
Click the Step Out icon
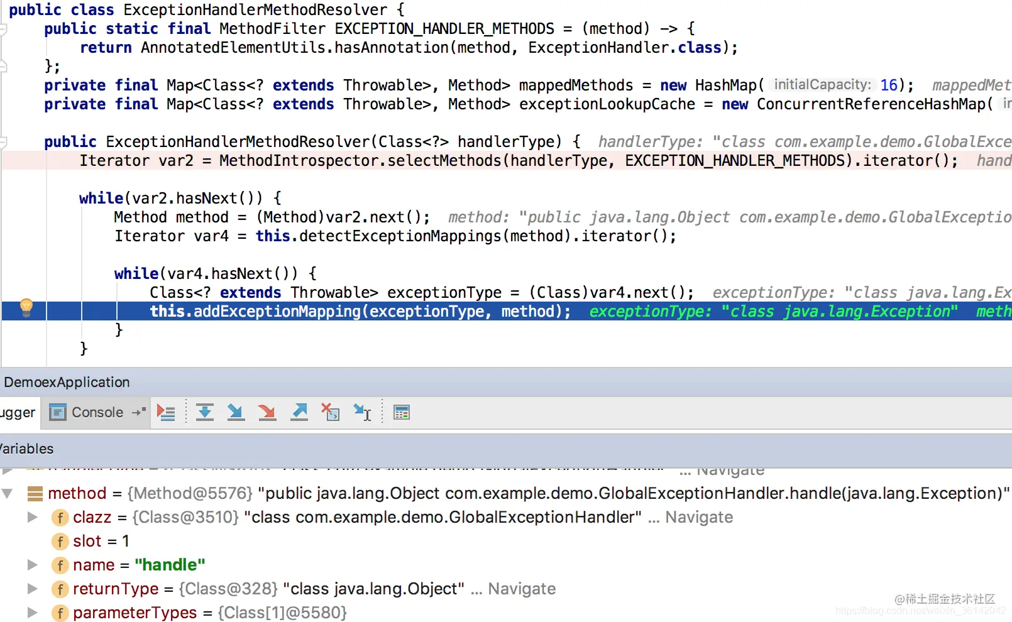299,413
